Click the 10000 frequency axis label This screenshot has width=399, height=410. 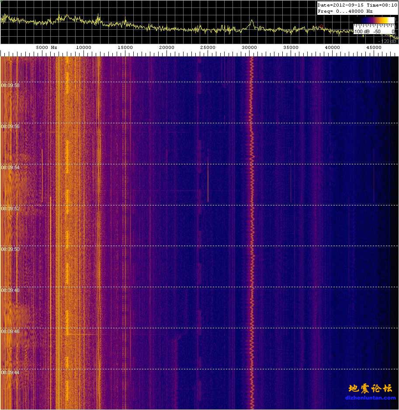pyautogui.click(x=83, y=47)
